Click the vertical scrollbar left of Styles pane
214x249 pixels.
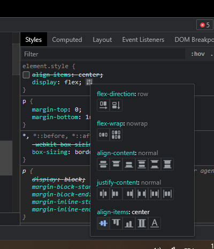16,59
